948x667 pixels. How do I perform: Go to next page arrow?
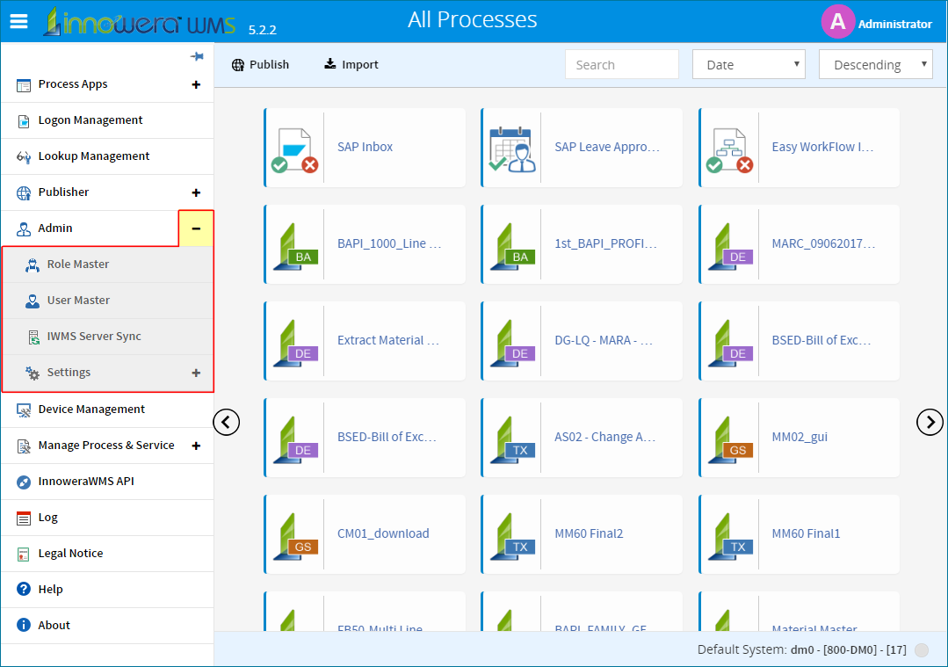point(930,422)
